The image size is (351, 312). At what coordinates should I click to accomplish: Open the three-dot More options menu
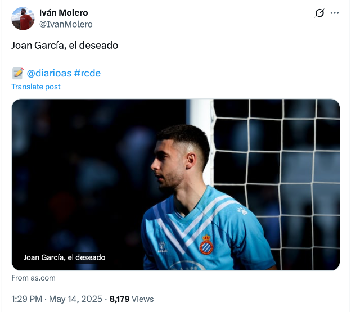pyautogui.click(x=335, y=13)
